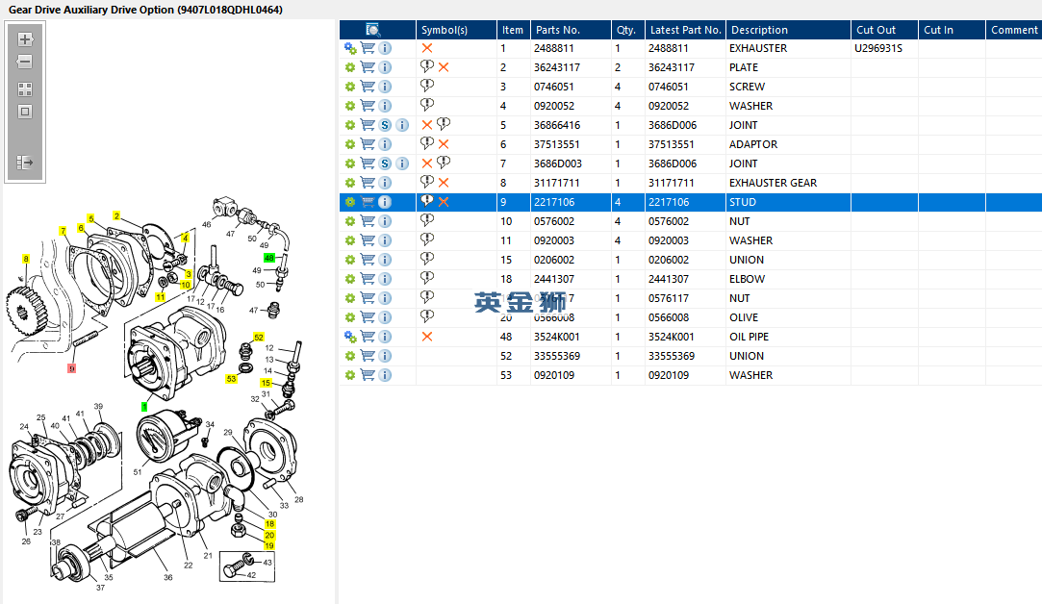The image size is (1042, 604).
Task: Select yellow hotspot 7 on the diagram
Action: pos(63,231)
